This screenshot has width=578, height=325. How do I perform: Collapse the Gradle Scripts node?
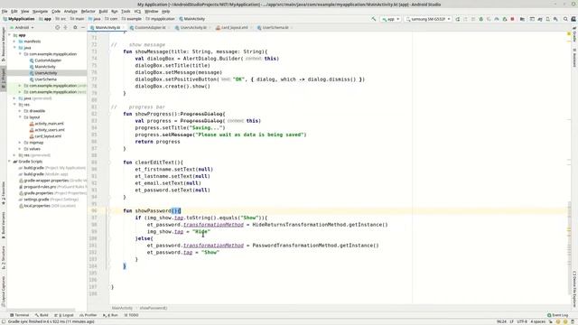9,162
